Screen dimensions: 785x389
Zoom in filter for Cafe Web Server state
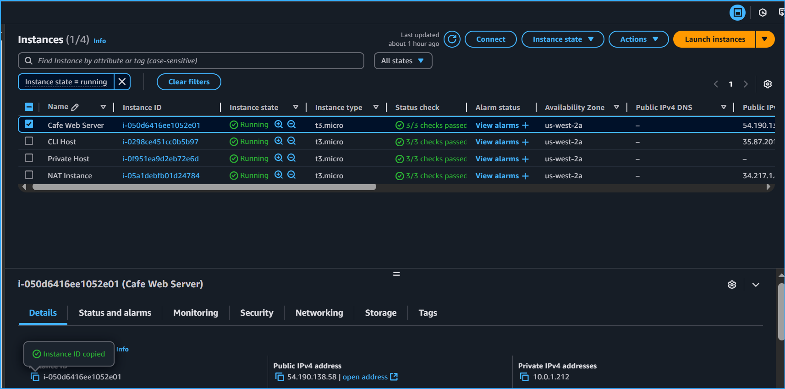tap(279, 124)
